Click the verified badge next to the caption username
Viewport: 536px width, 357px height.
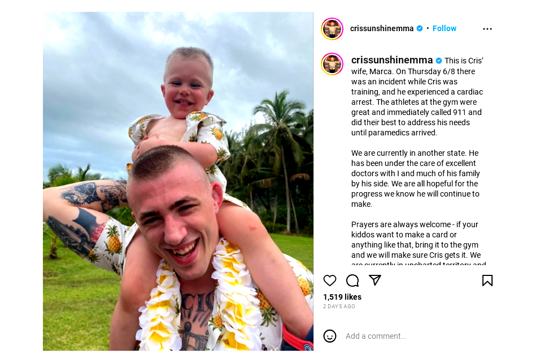coord(438,61)
